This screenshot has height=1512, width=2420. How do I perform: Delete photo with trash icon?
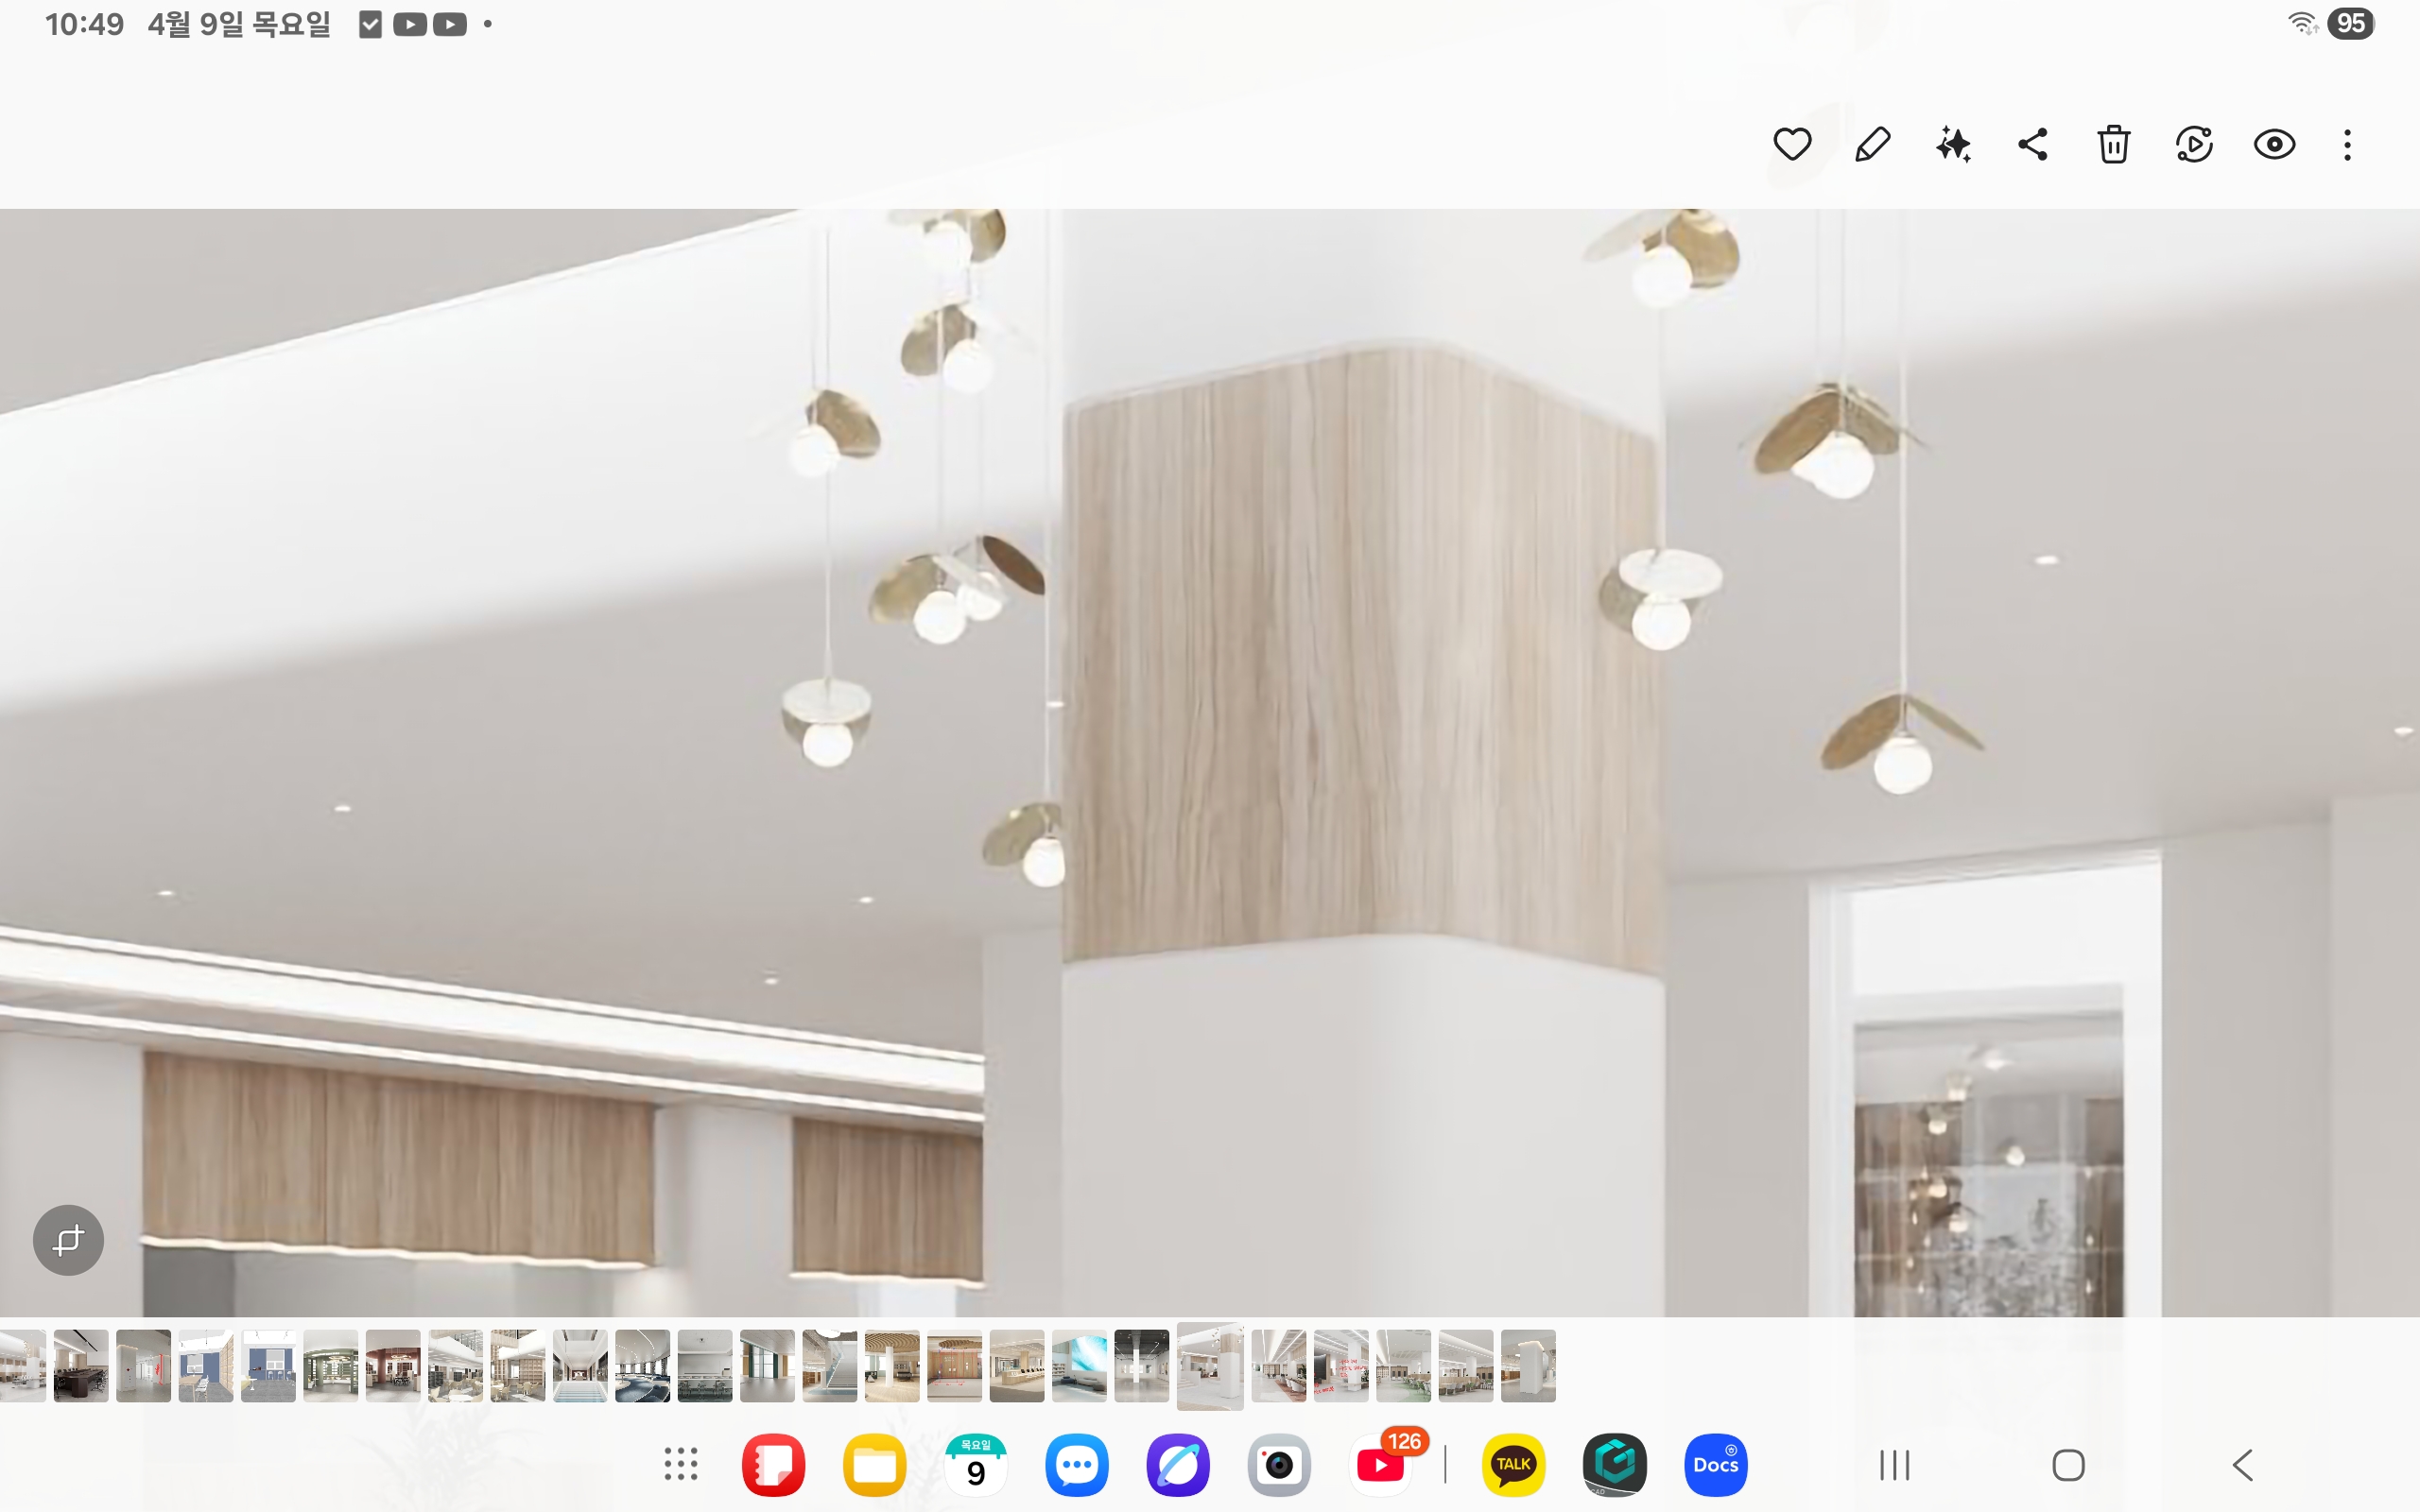point(2113,144)
